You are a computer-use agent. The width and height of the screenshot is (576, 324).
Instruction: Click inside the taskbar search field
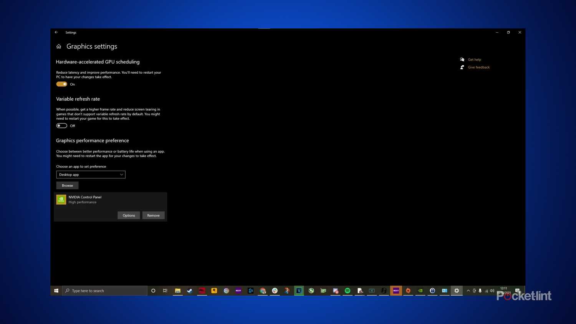(x=104, y=291)
